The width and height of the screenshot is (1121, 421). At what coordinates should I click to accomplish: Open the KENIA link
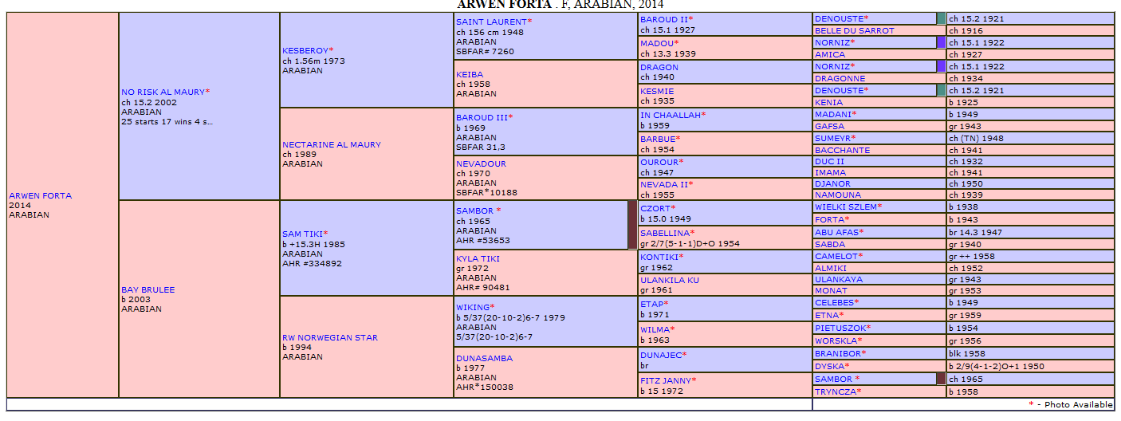pyautogui.click(x=828, y=103)
